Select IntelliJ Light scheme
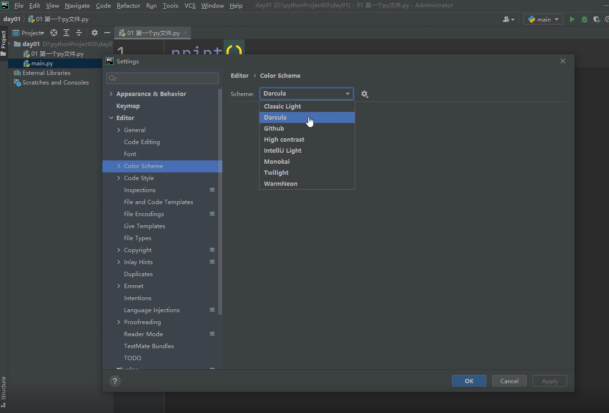 click(307, 150)
